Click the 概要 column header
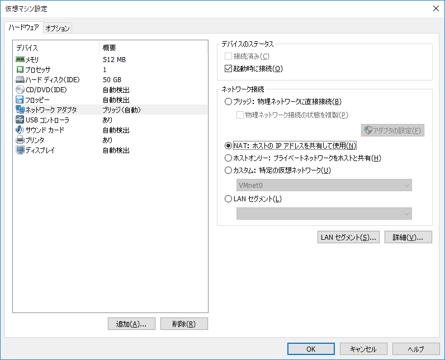Image resolution: width=445 pixels, height=360 pixels. coord(153,48)
